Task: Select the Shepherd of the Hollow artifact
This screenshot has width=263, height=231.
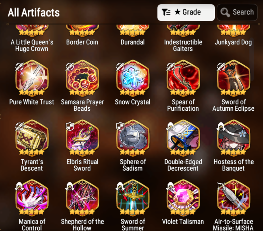Action: coord(82,198)
